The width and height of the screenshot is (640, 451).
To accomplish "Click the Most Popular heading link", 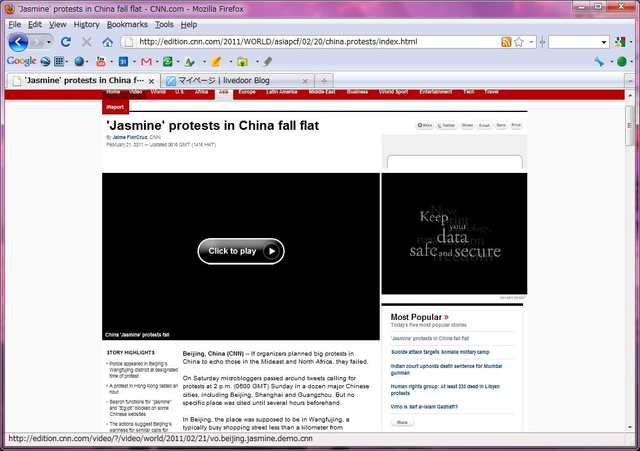I will (x=420, y=317).
